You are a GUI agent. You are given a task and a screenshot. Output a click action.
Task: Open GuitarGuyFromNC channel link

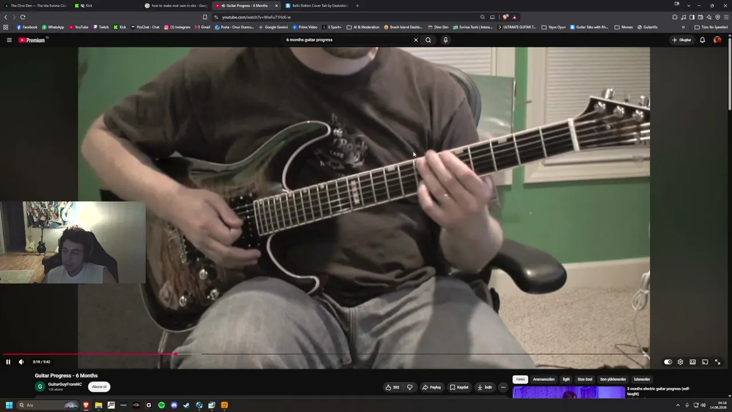pos(65,385)
